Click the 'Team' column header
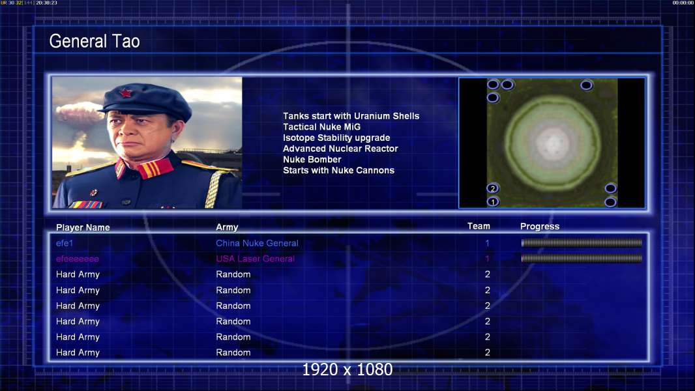 click(479, 226)
